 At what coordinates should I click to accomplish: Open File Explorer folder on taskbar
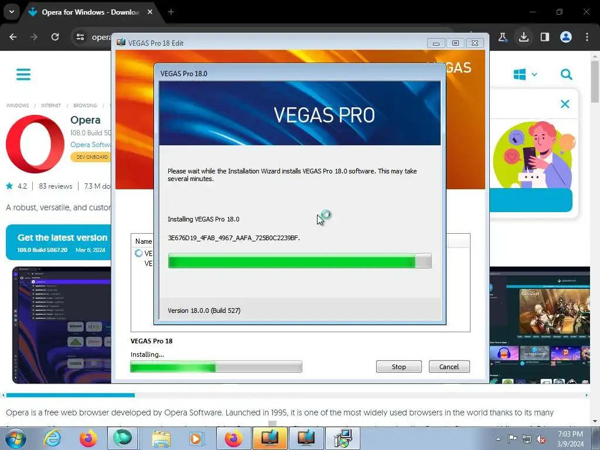point(161,438)
